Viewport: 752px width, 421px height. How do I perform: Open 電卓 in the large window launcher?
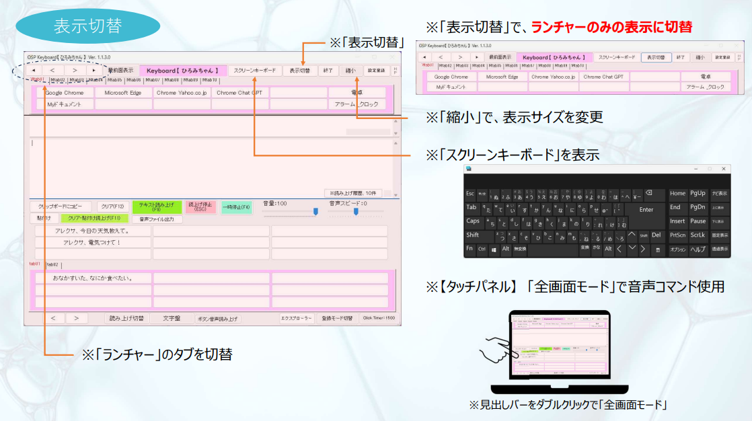(x=356, y=93)
